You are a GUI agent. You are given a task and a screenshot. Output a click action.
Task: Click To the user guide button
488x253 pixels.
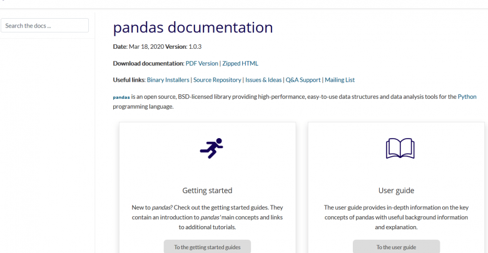coord(396,247)
